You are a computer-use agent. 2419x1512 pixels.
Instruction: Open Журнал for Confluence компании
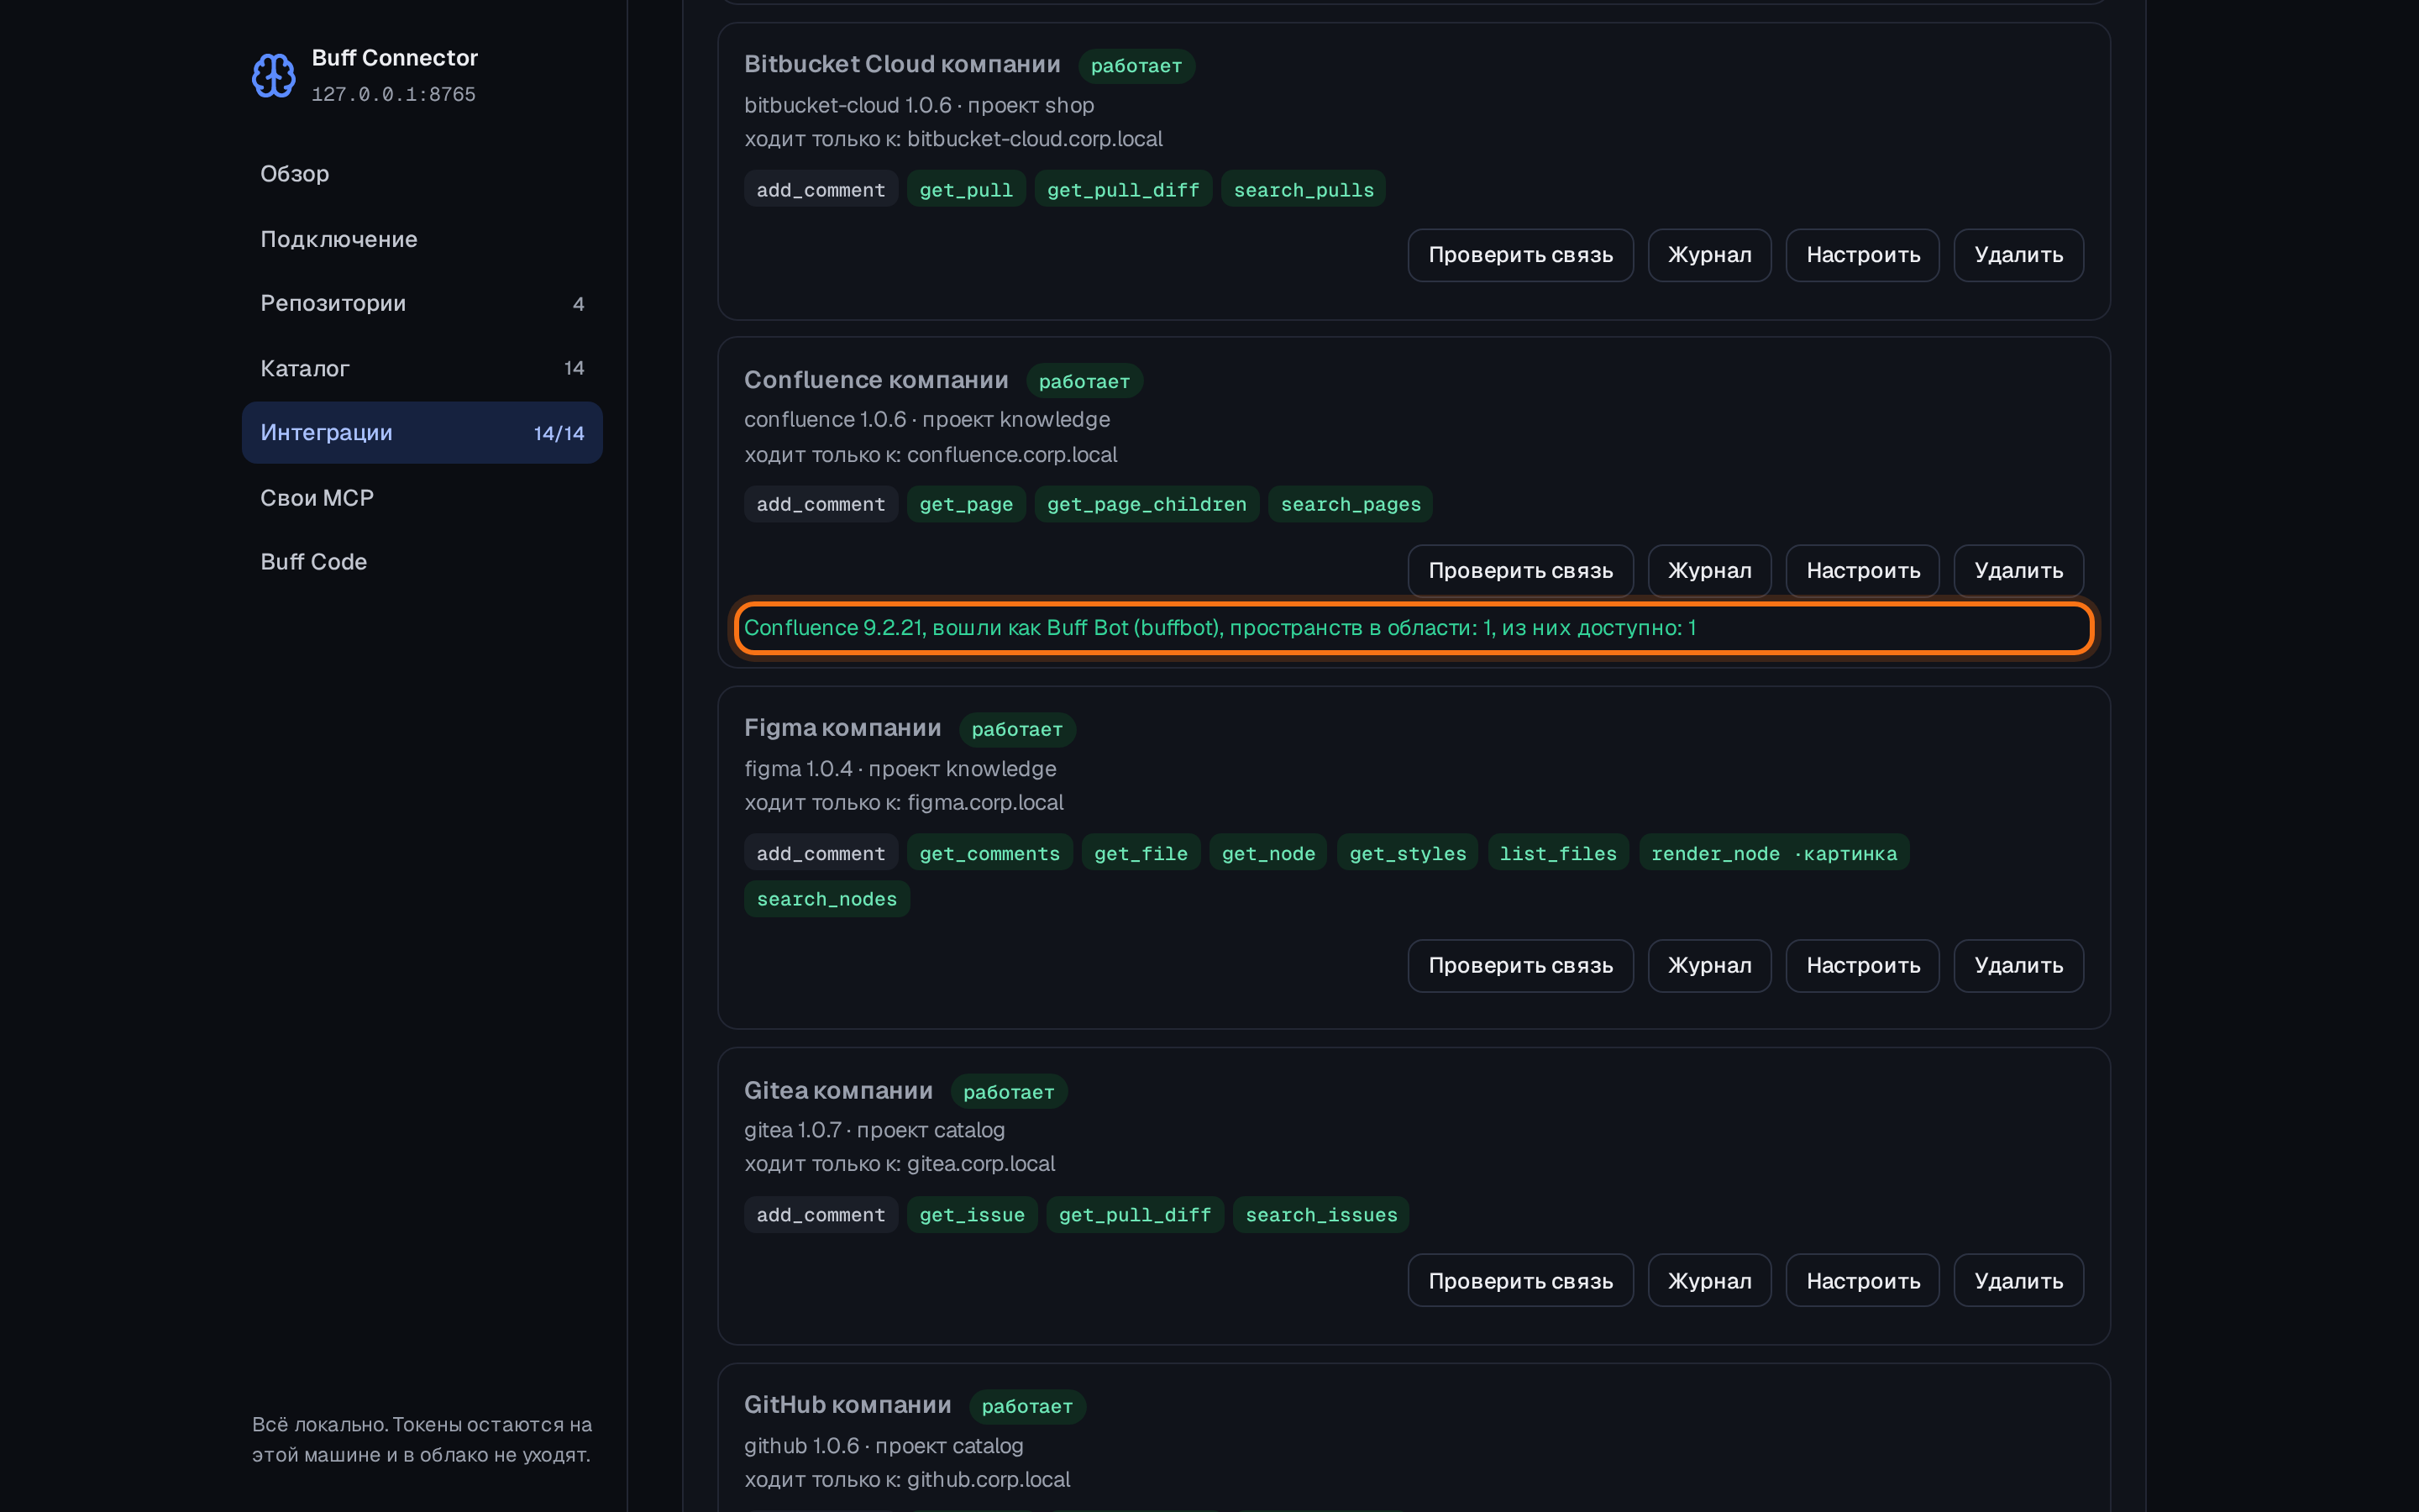tap(1709, 571)
